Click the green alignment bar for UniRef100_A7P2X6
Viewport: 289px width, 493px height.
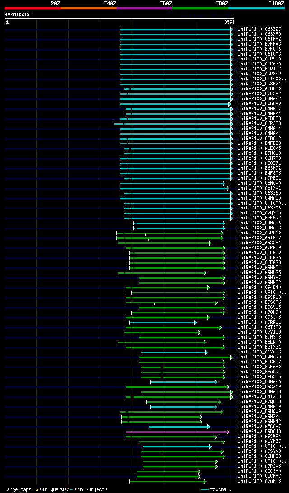coord(180,466)
